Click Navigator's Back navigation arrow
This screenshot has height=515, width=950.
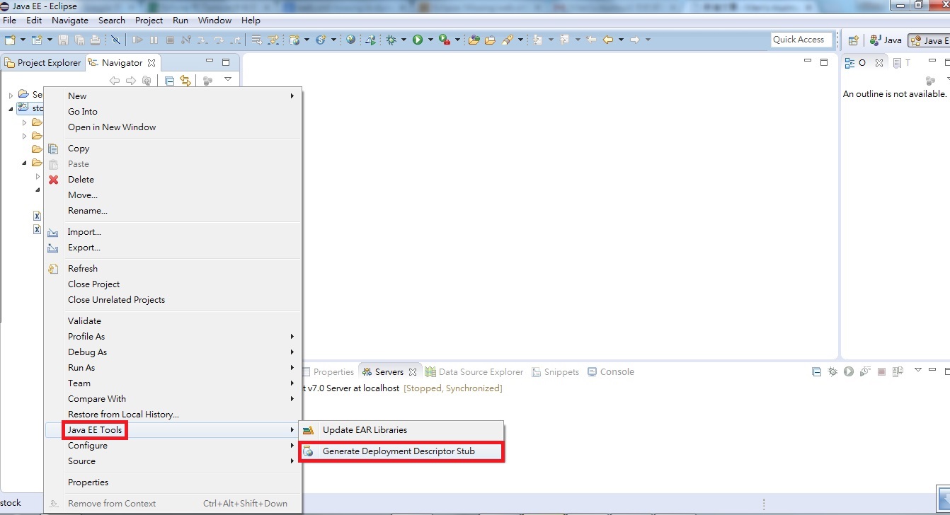tap(115, 81)
